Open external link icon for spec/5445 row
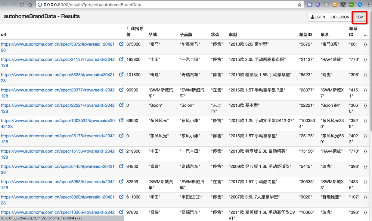This screenshot has width=372, height=221. pos(121,166)
